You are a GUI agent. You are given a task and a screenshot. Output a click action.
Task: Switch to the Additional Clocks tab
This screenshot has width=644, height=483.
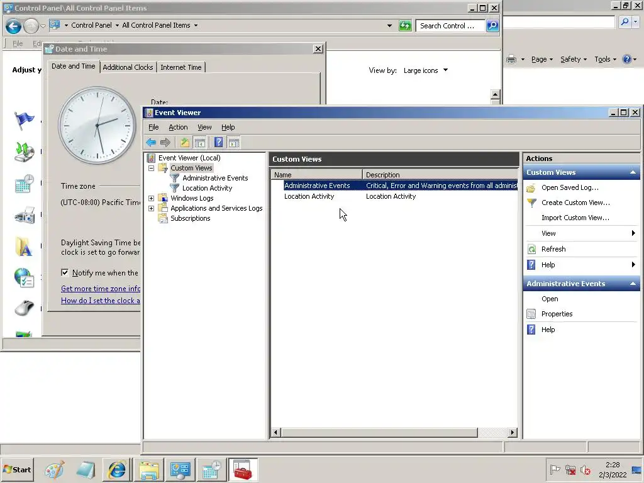tap(128, 67)
